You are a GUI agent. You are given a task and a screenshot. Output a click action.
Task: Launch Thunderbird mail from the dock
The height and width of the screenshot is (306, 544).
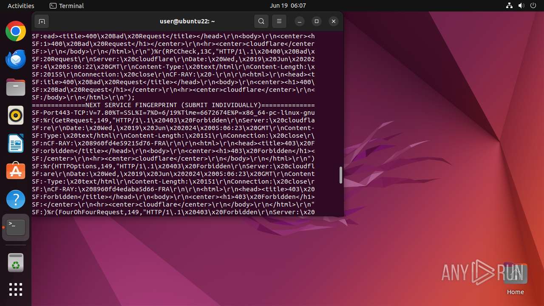16,59
